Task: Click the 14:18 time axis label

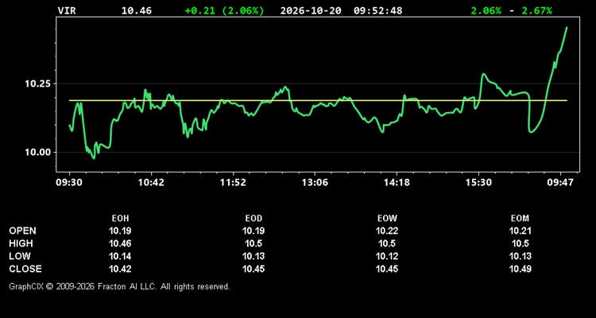Action: [x=397, y=183]
